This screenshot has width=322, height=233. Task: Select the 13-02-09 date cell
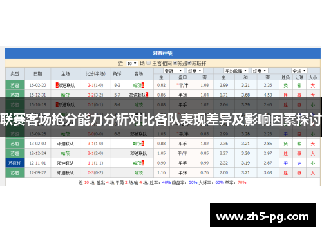tap(38, 144)
